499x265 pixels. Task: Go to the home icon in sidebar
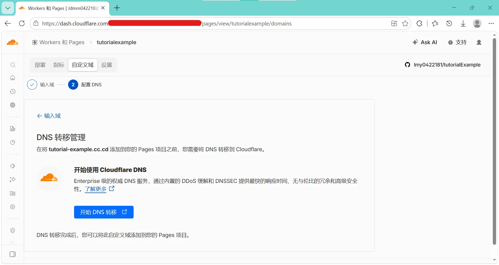click(x=13, y=78)
